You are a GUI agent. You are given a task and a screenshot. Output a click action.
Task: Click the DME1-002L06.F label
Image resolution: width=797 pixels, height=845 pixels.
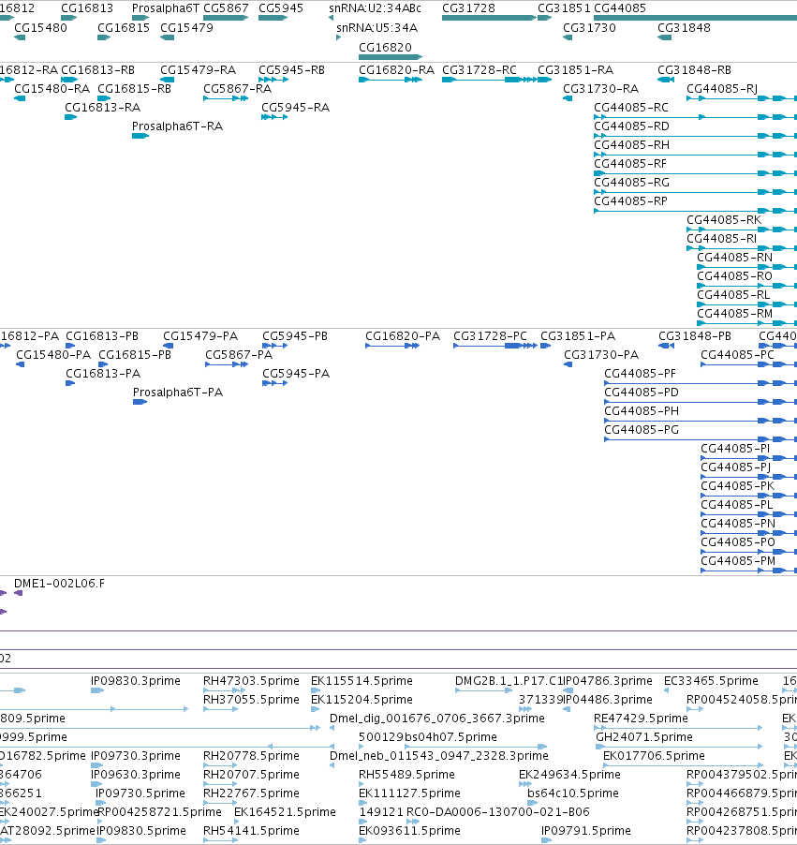[x=59, y=584]
